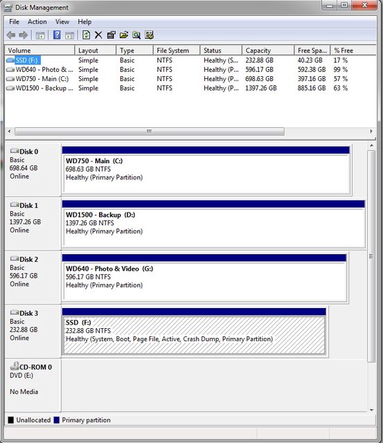Open the File menu
383x443 pixels.
[x=14, y=21]
